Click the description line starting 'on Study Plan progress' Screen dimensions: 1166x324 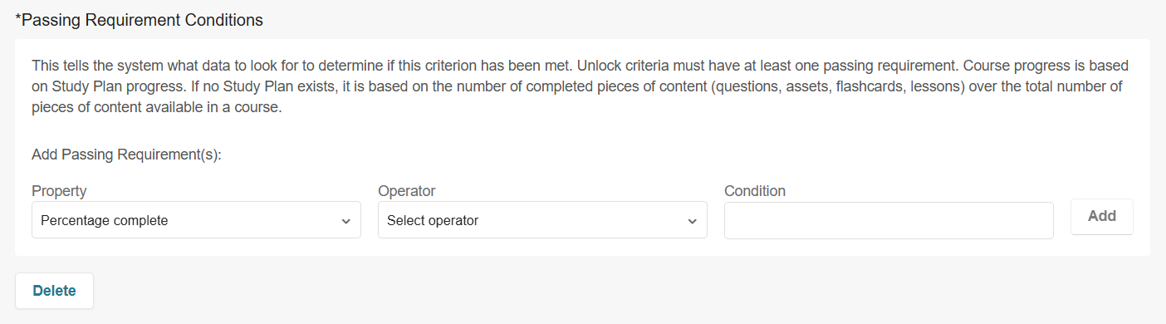coord(577,86)
